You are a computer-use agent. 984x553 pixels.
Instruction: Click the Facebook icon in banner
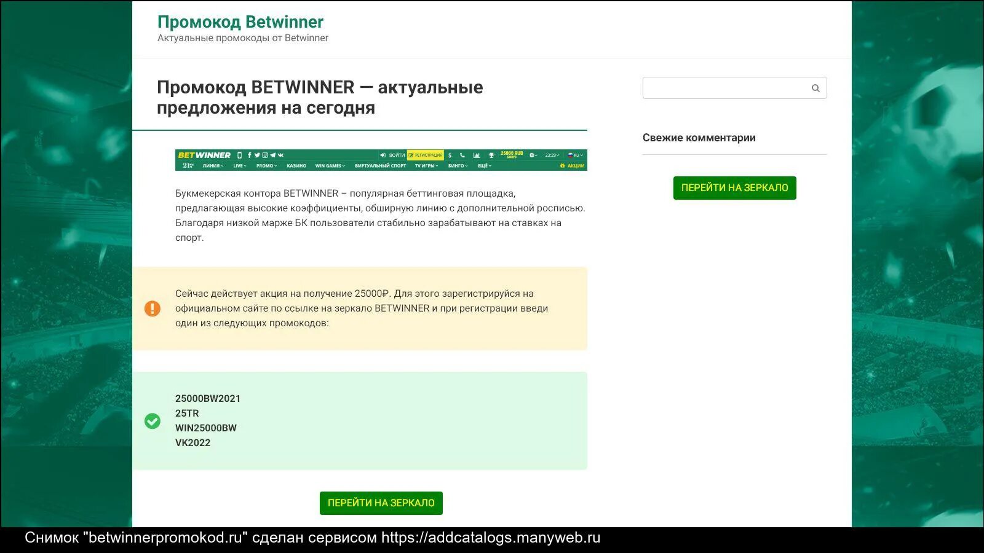coord(249,155)
